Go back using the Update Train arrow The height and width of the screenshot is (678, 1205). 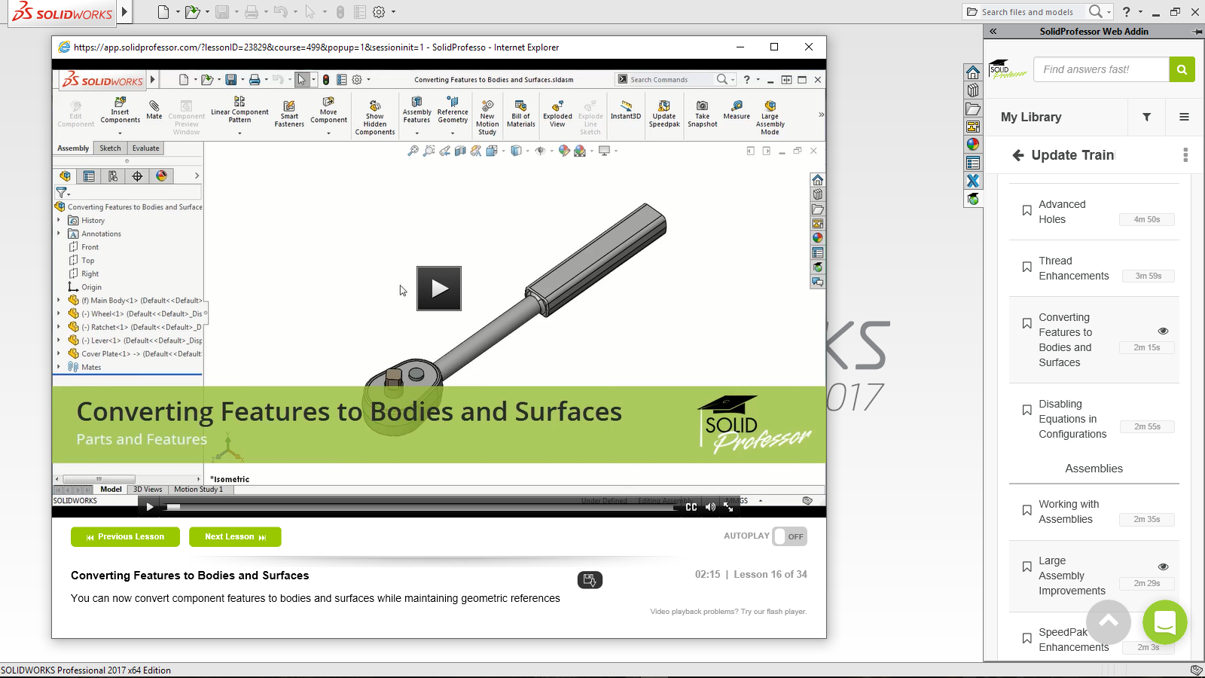click(x=1018, y=155)
